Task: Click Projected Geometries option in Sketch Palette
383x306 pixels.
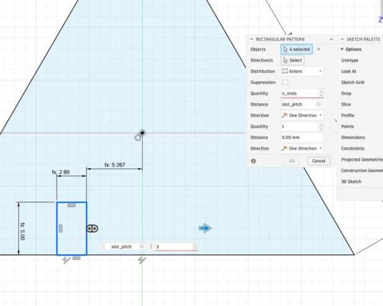Action: coord(362,159)
